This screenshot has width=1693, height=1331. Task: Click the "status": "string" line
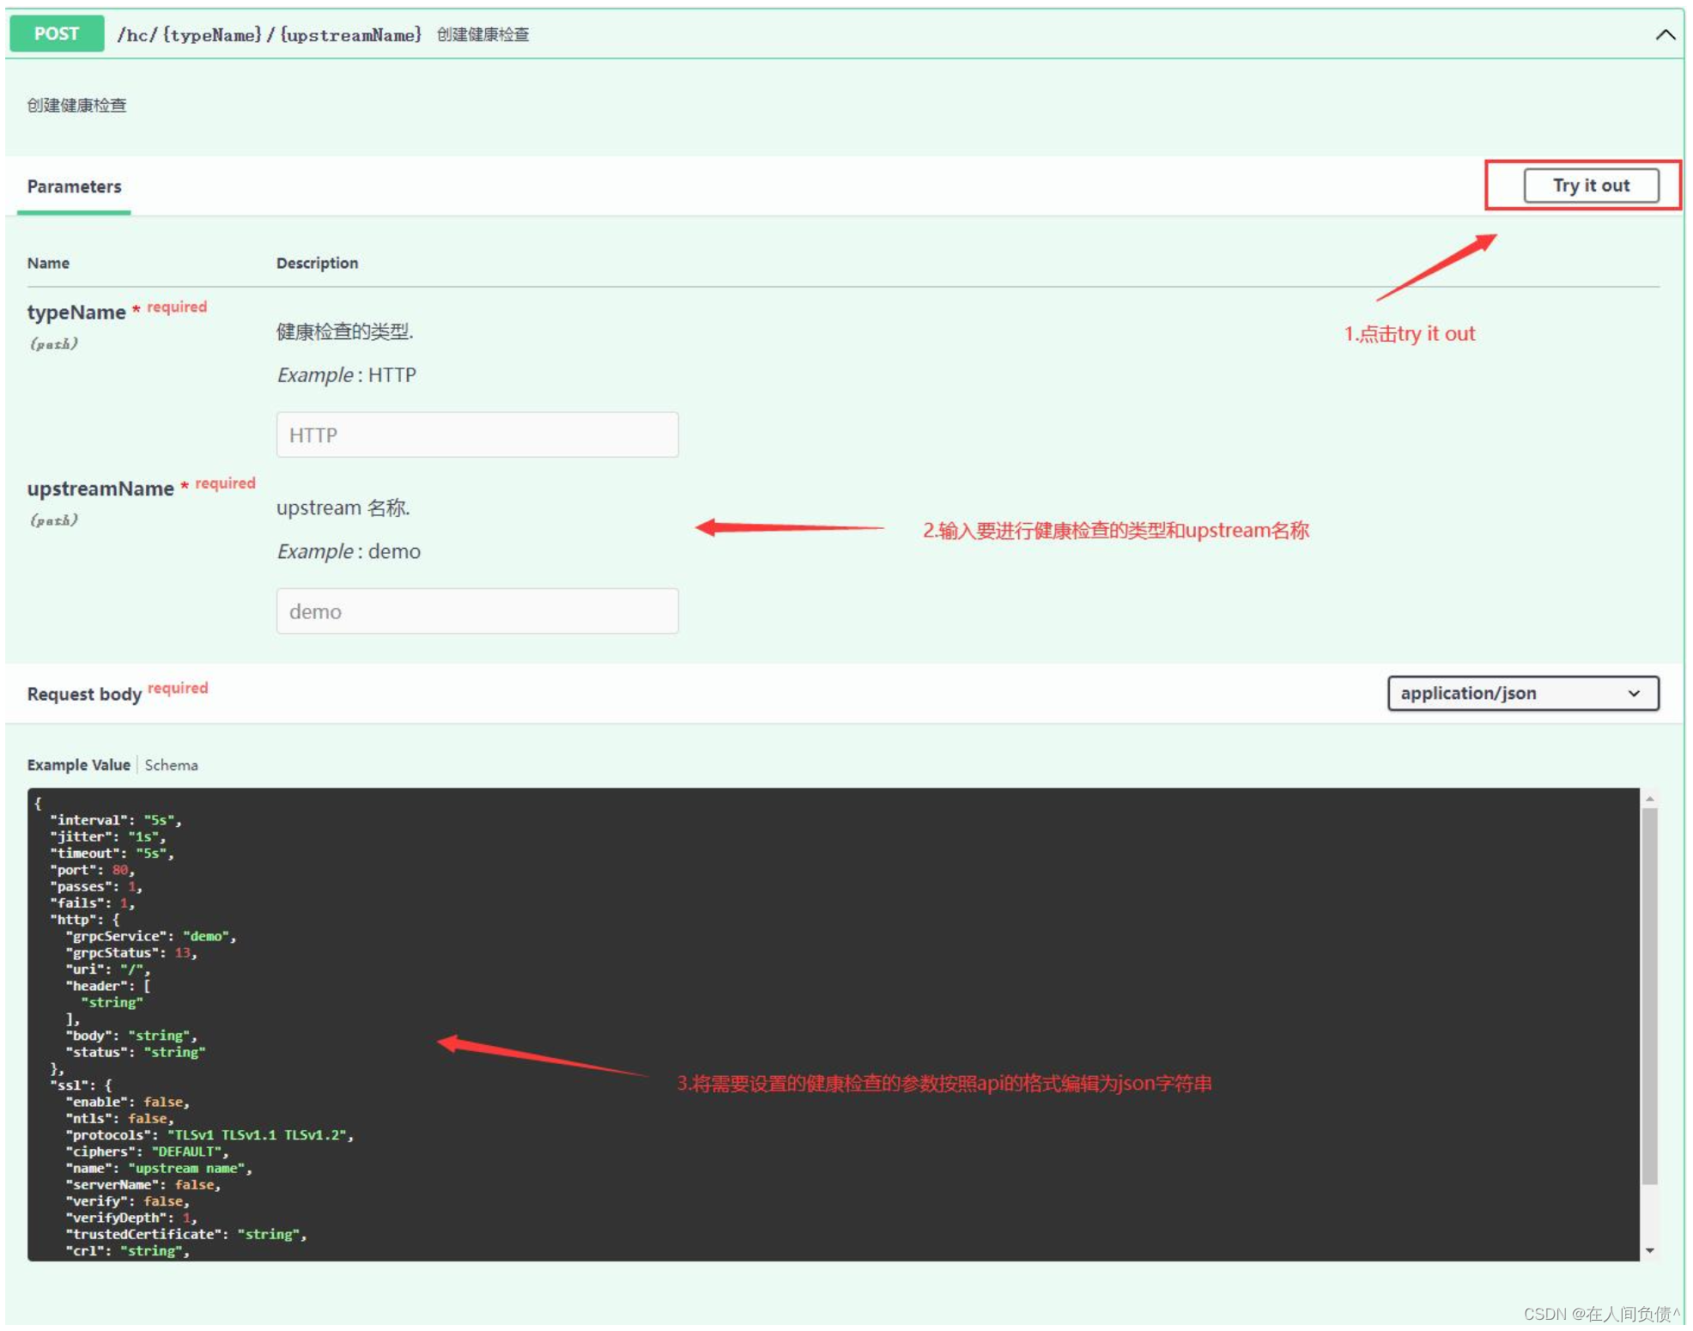pos(136,1052)
